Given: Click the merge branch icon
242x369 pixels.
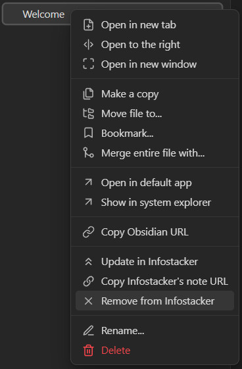Looking at the screenshot, I should 88,153.
